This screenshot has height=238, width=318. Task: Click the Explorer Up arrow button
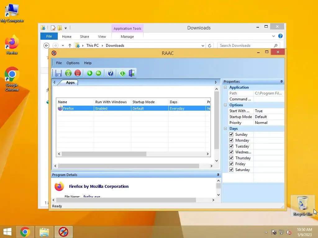70,46
